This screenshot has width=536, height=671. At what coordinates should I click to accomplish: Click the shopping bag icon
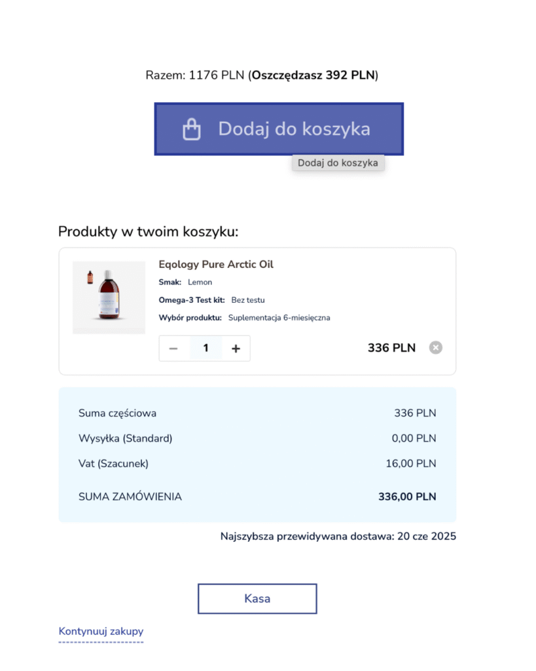pyautogui.click(x=191, y=129)
